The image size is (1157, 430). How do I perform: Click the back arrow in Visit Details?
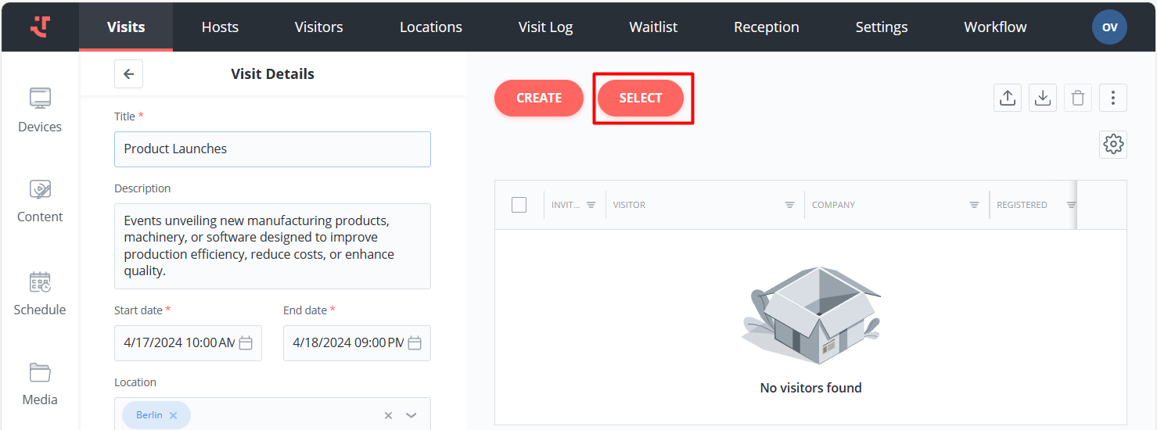click(x=128, y=74)
